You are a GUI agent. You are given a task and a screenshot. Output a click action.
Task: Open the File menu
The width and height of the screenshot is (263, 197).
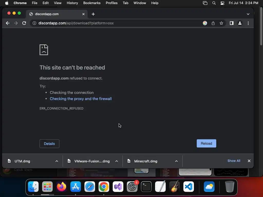35,3
